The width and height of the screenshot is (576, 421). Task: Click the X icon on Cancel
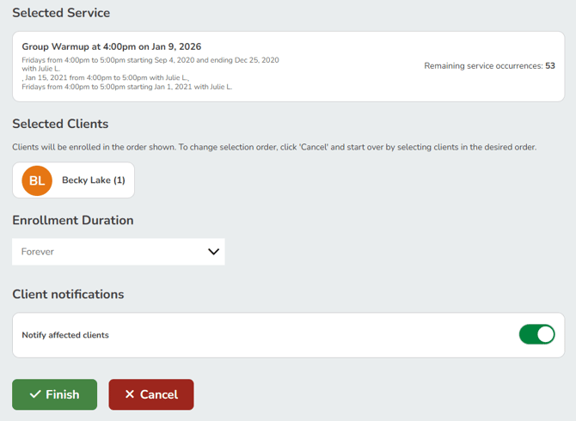pyautogui.click(x=130, y=394)
